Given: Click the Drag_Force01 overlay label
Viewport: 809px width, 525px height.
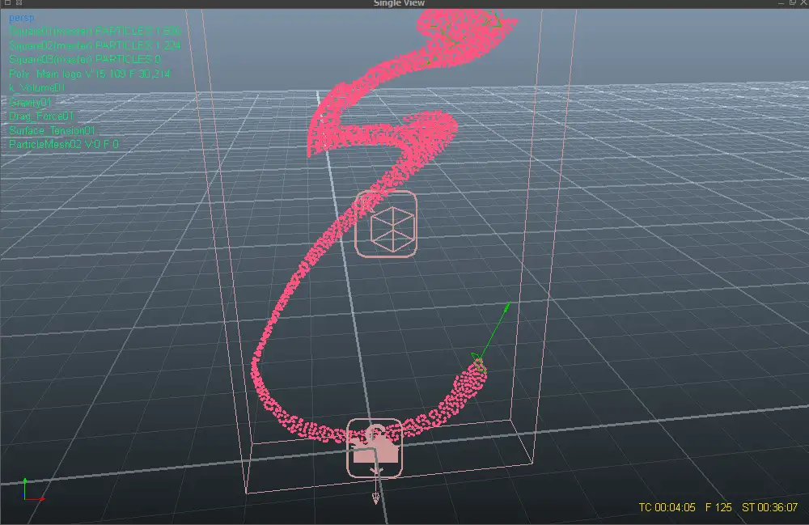Looking at the screenshot, I should point(42,116).
